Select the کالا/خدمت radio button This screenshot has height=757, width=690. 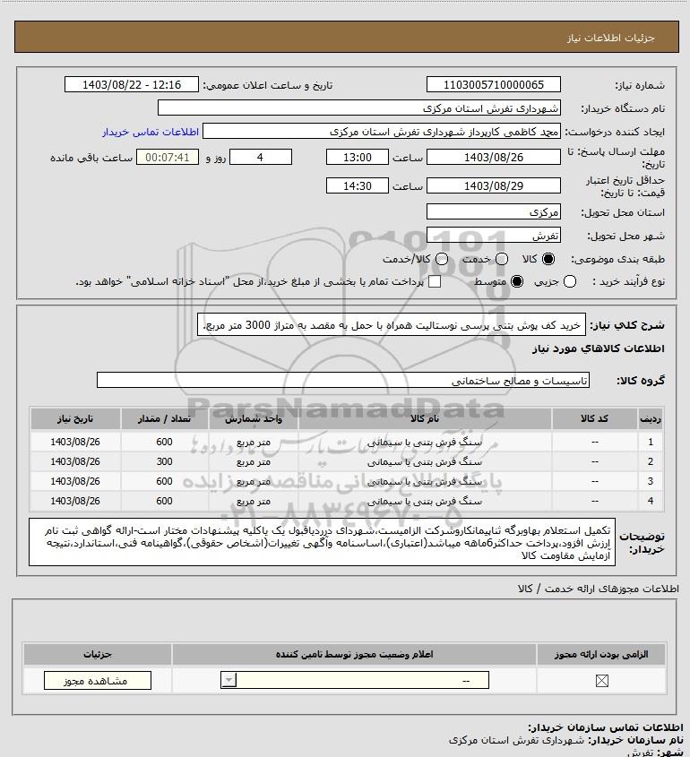(441, 259)
